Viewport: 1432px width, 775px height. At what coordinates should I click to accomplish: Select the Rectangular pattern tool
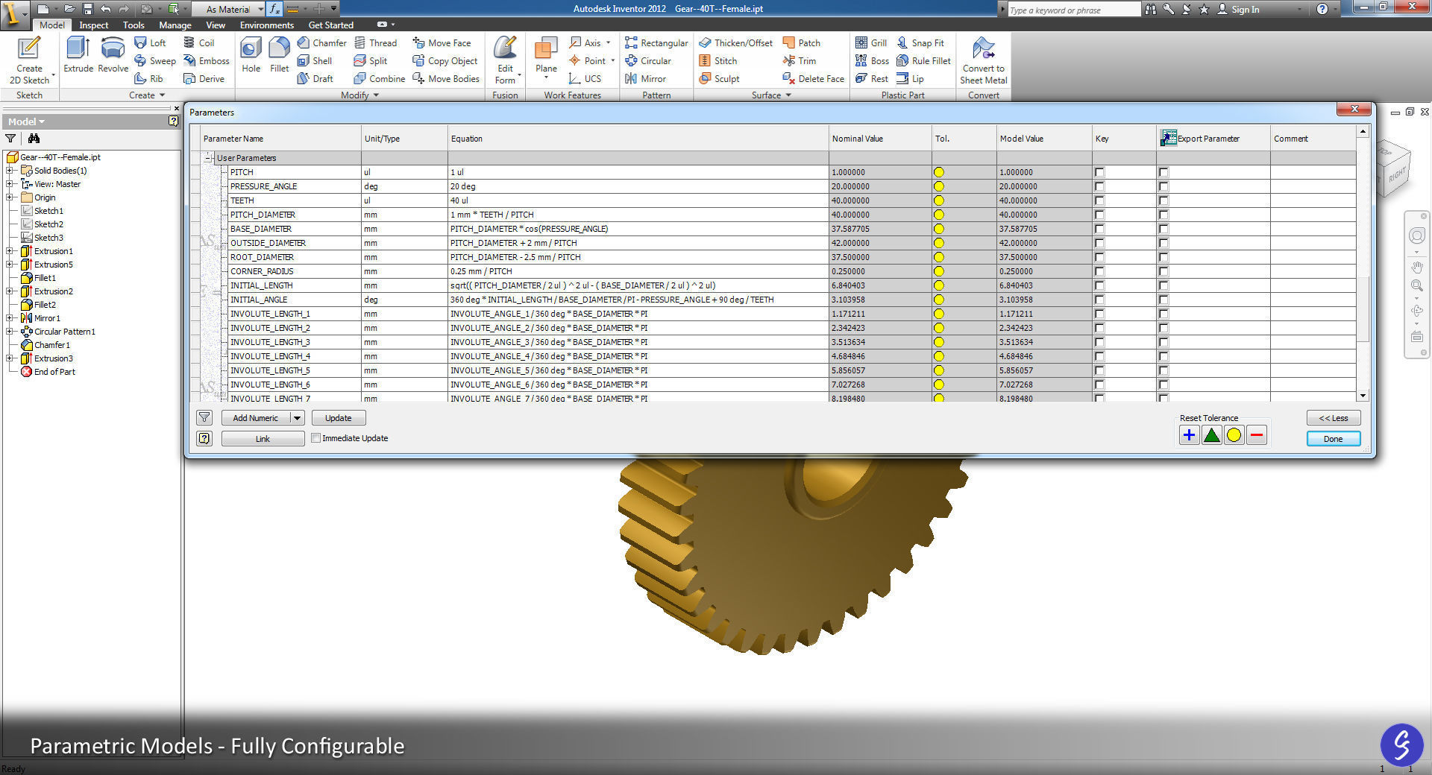[656, 43]
